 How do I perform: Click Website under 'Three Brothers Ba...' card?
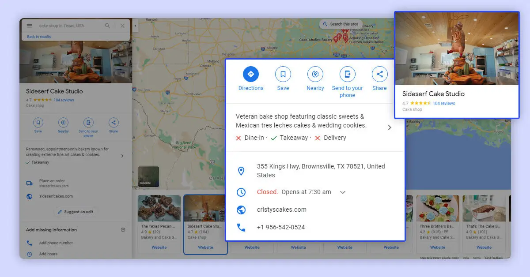(x=437, y=247)
